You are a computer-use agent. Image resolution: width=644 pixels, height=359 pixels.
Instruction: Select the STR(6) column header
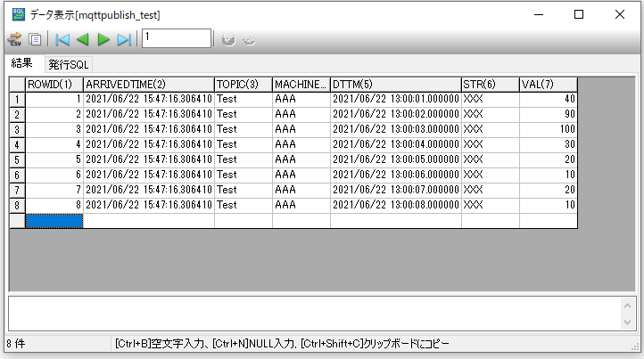[491, 84]
